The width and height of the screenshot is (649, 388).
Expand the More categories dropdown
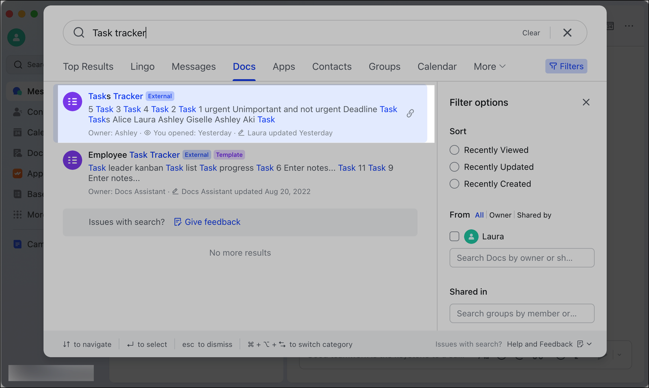490,66
